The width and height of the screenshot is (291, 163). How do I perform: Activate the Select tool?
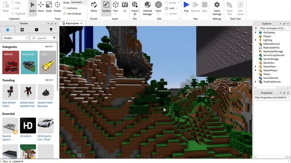[33, 7]
